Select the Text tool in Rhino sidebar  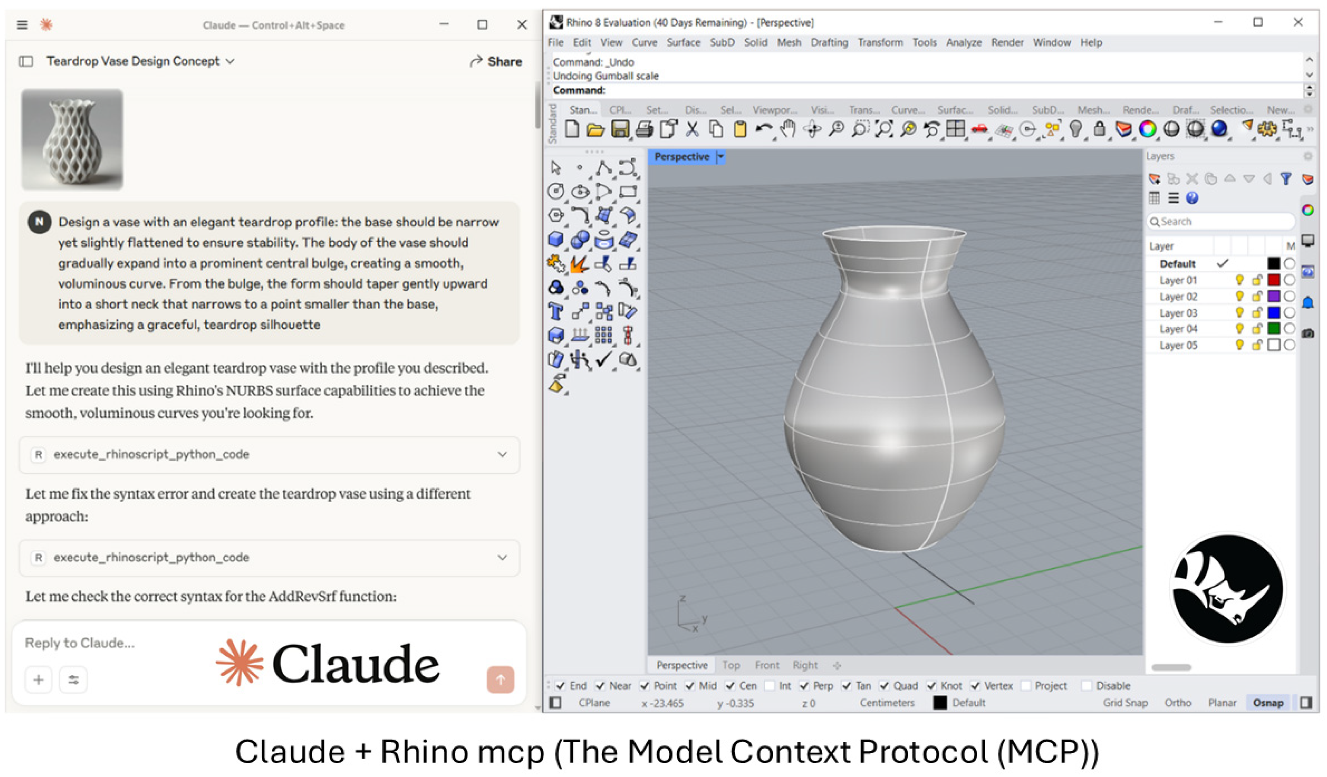pyautogui.click(x=555, y=311)
